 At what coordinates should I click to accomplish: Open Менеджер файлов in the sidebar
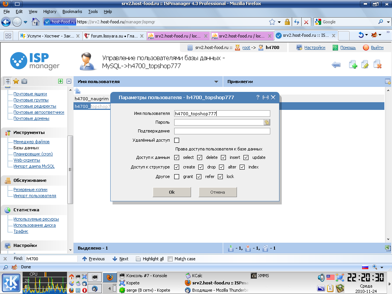tap(31, 142)
